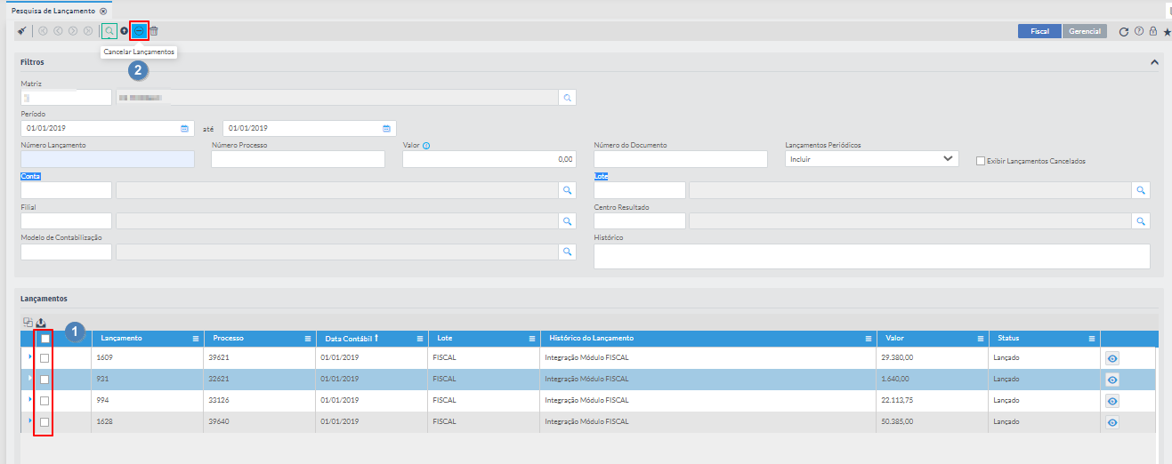Open Data Contábil column menu
The image size is (1172, 464).
[419, 339]
